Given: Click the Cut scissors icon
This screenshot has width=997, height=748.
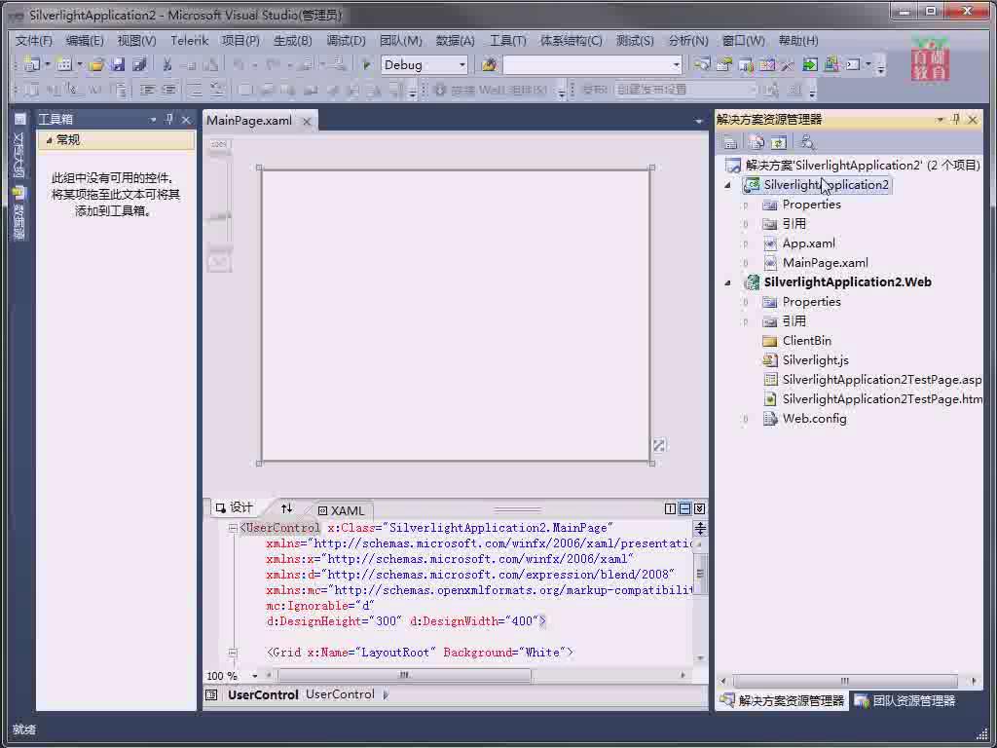Looking at the screenshot, I should pyautogui.click(x=167, y=64).
